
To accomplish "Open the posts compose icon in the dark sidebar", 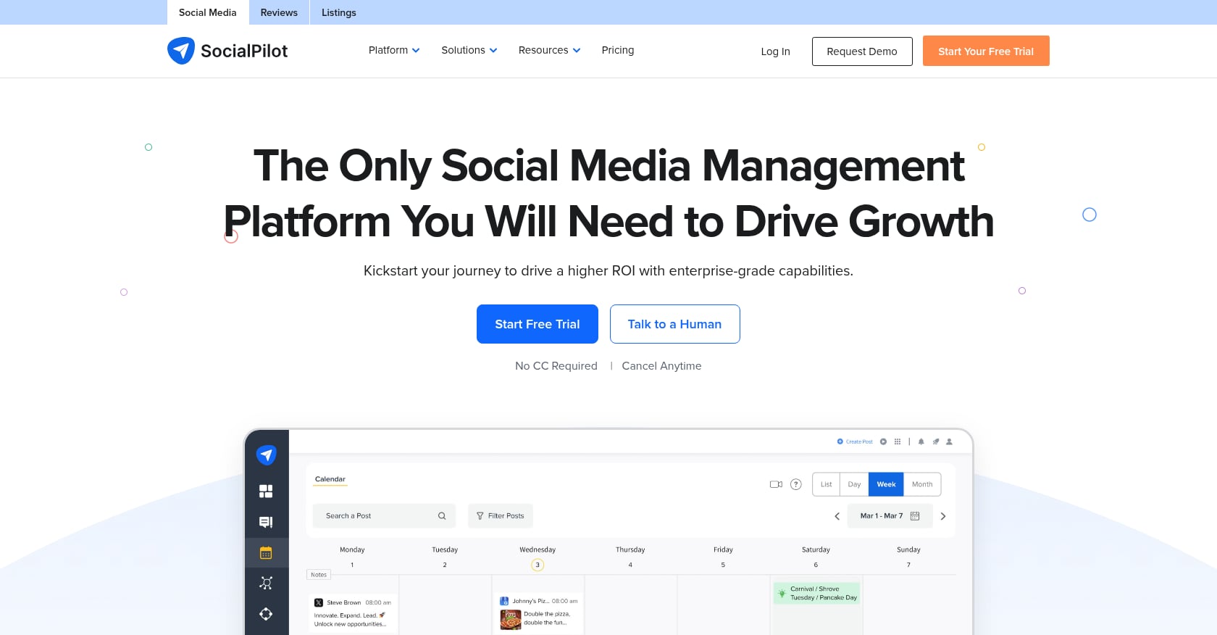I will pos(266,522).
